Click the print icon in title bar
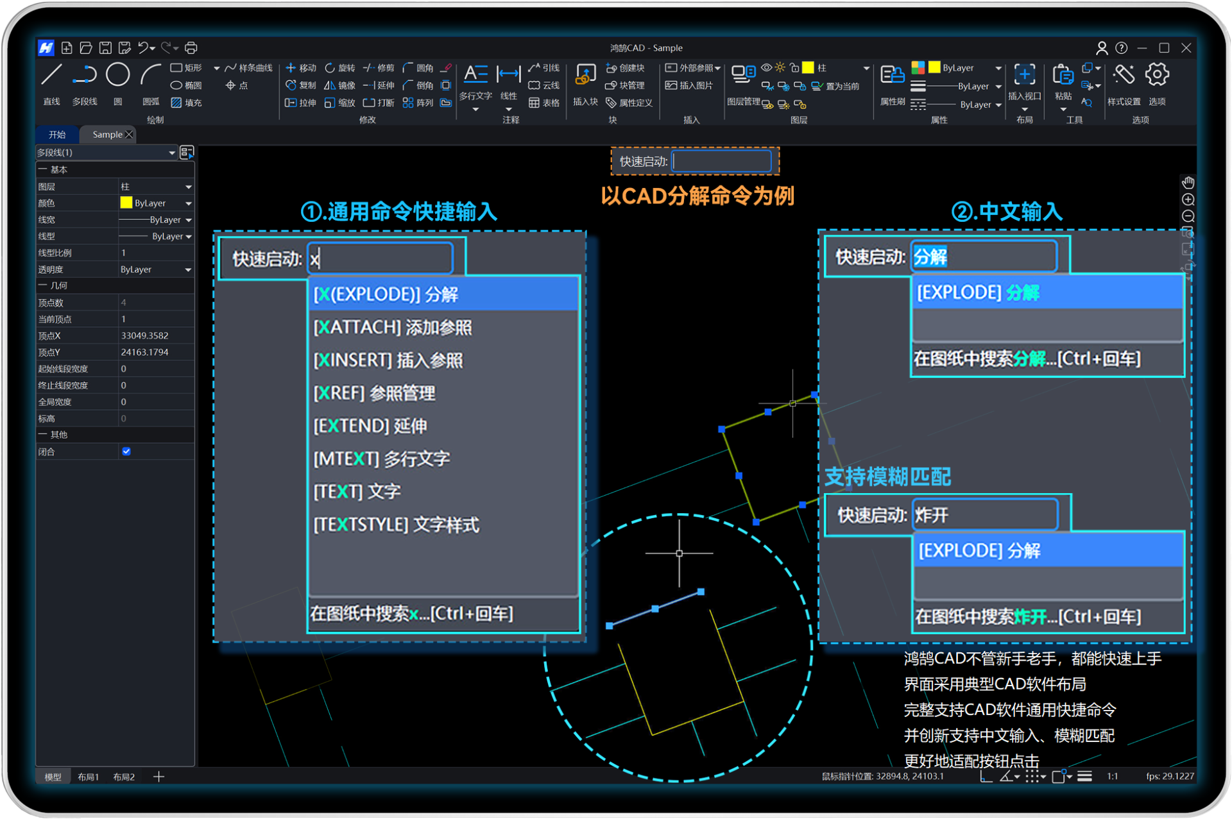The image size is (1232, 819). pos(191,47)
